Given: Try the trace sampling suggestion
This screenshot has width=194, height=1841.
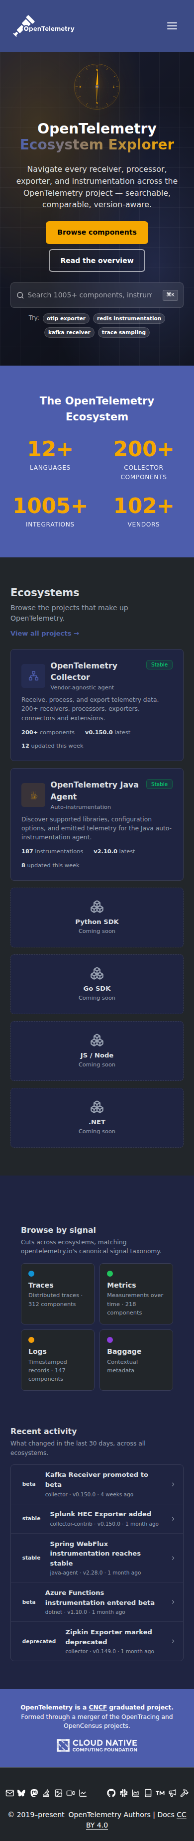Looking at the screenshot, I should 123,332.
